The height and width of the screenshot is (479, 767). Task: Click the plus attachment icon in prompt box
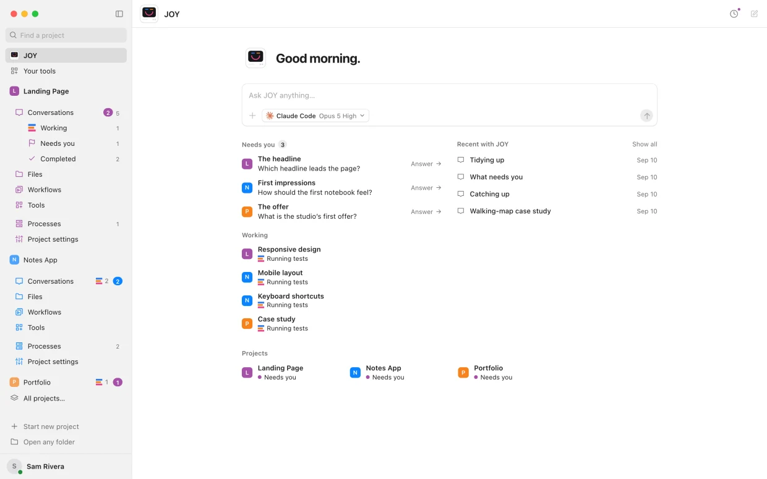tap(252, 116)
